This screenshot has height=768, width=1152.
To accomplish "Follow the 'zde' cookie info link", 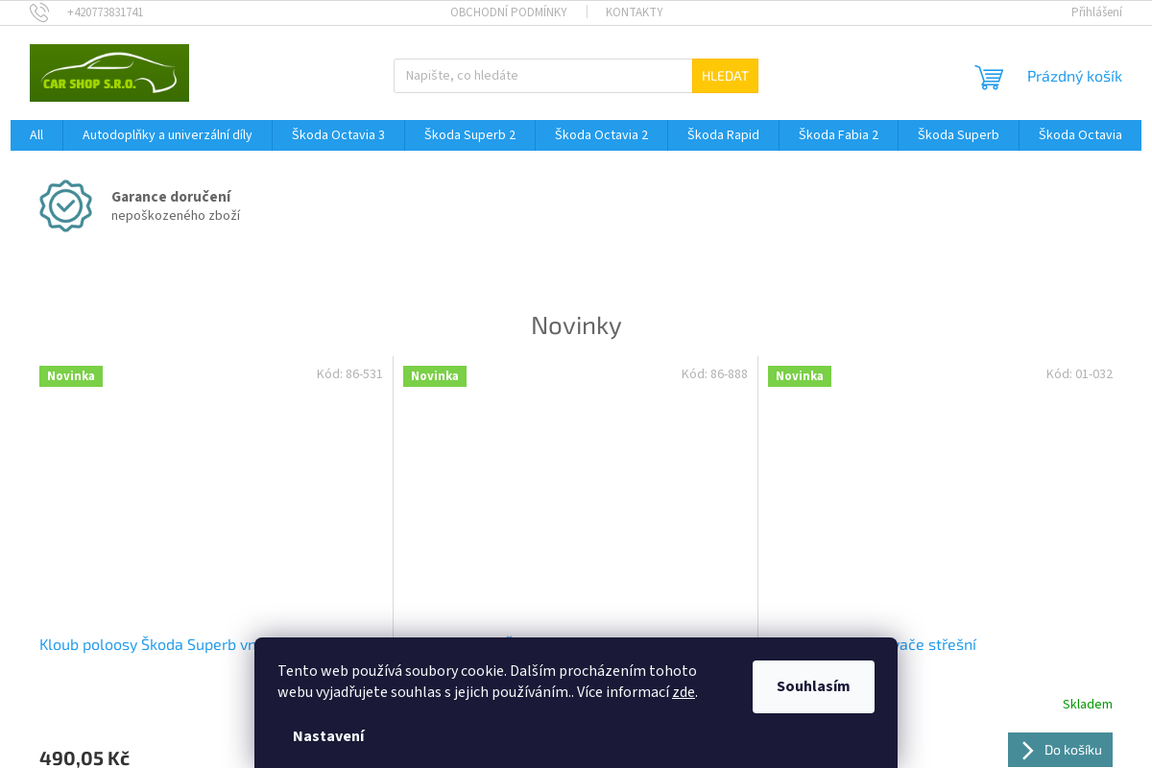I will (x=684, y=692).
